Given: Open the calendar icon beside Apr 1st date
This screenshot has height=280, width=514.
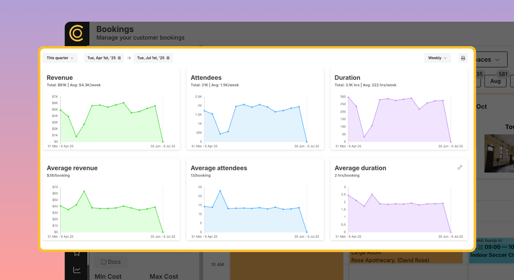Looking at the screenshot, I should pyautogui.click(x=119, y=57).
